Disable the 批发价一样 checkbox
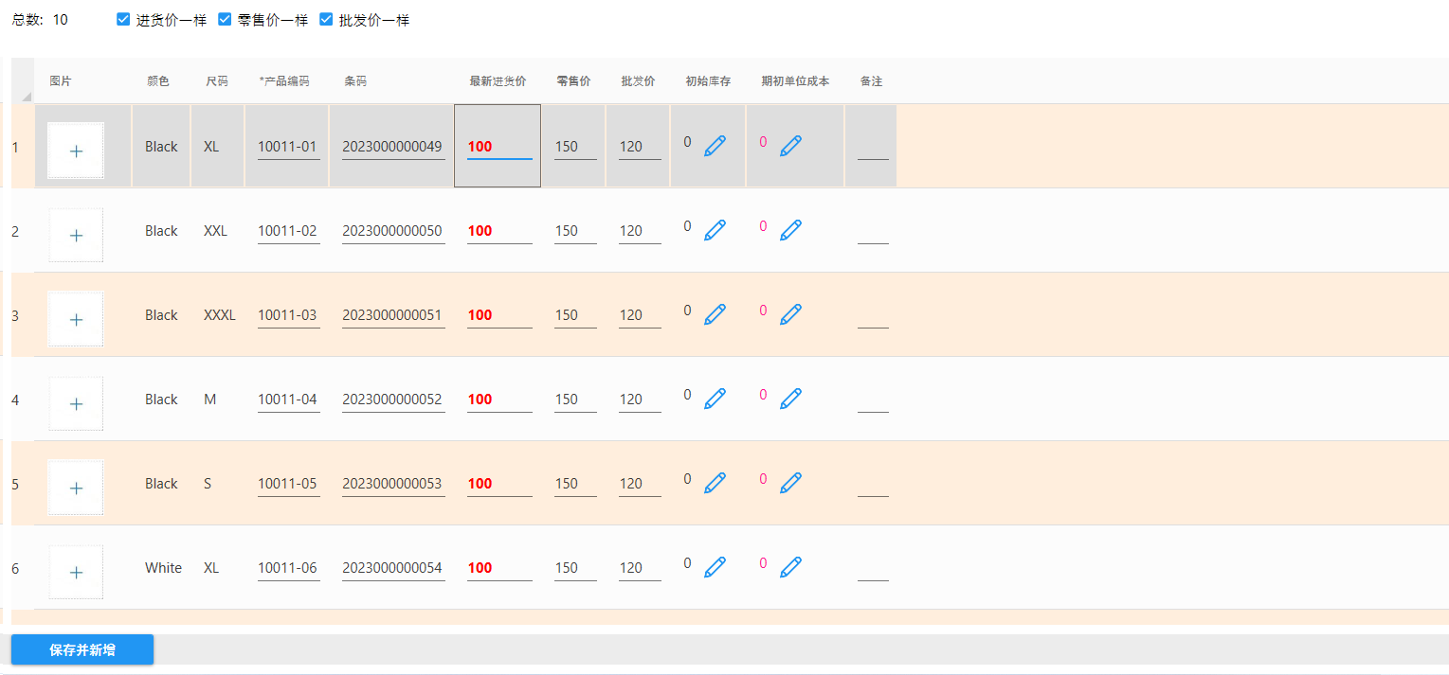The height and width of the screenshot is (675, 1449). [x=326, y=19]
